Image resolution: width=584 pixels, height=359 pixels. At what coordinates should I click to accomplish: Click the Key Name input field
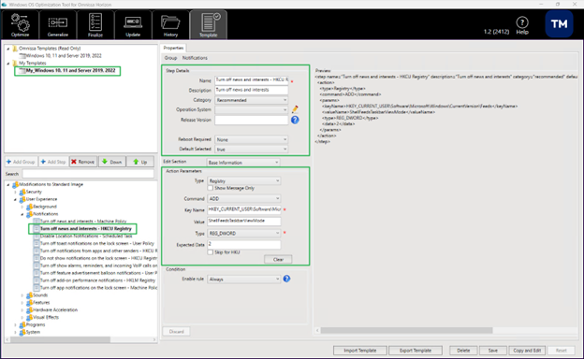point(244,209)
